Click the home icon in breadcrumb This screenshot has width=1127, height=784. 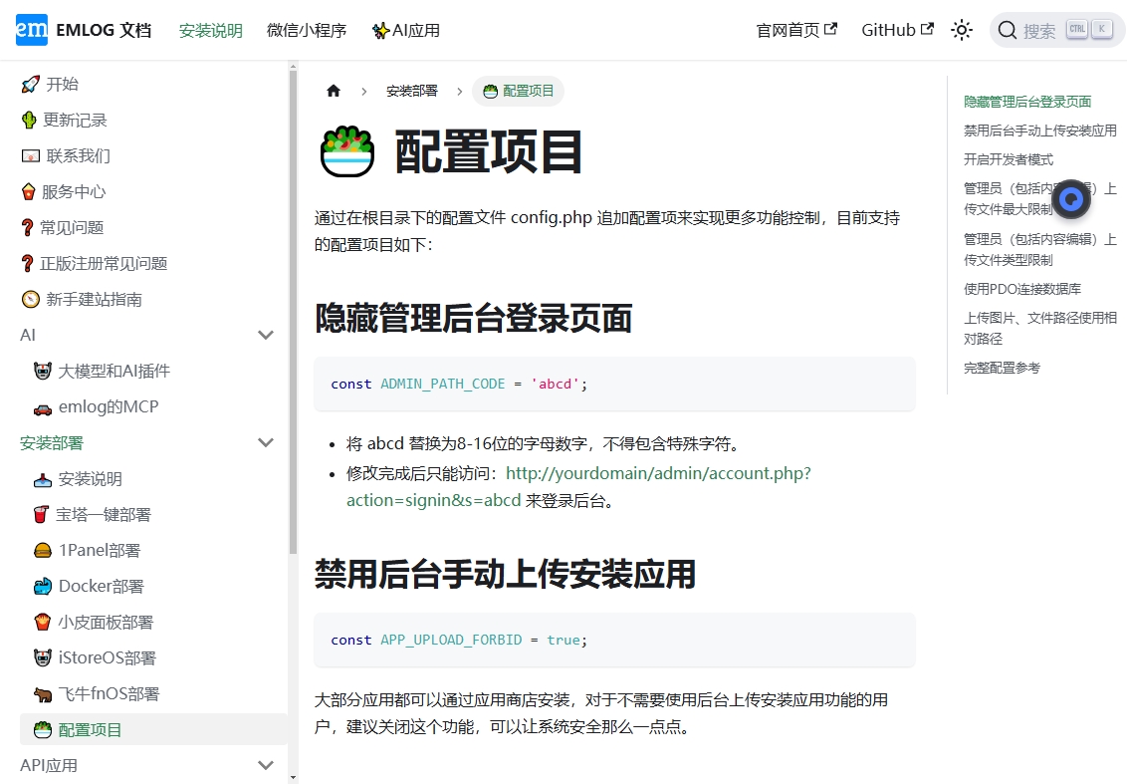tap(334, 91)
